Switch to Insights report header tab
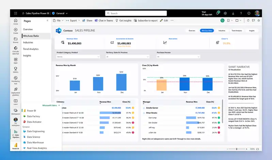 pyautogui.click(x=252, y=31)
